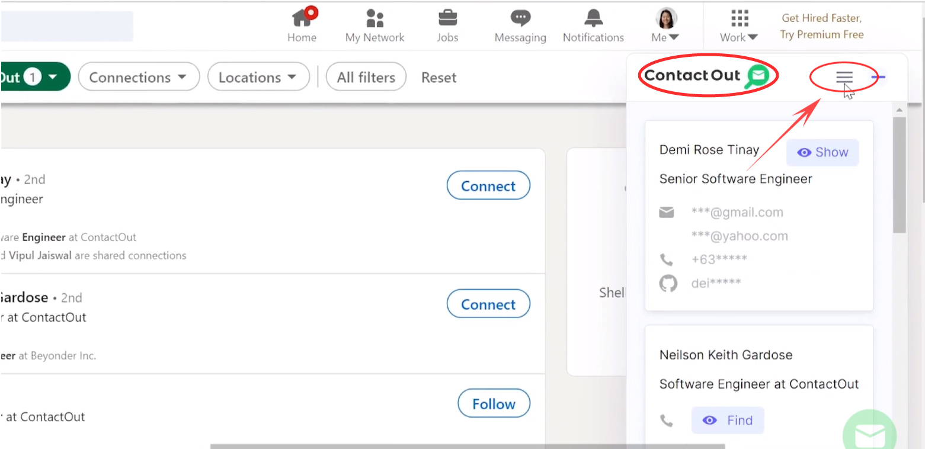Follow the third search result
The width and height of the screenshot is (925, 449).
point(494,404)
